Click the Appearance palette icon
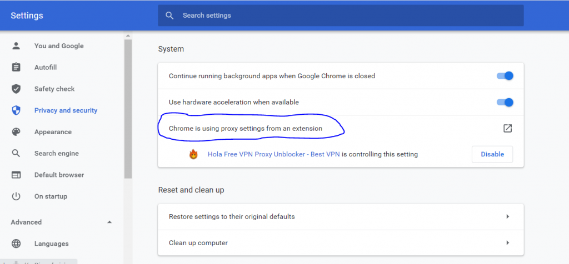 coord(16,132)
